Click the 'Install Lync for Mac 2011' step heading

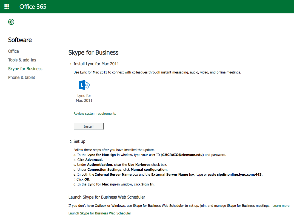click(x=96, y=64)
